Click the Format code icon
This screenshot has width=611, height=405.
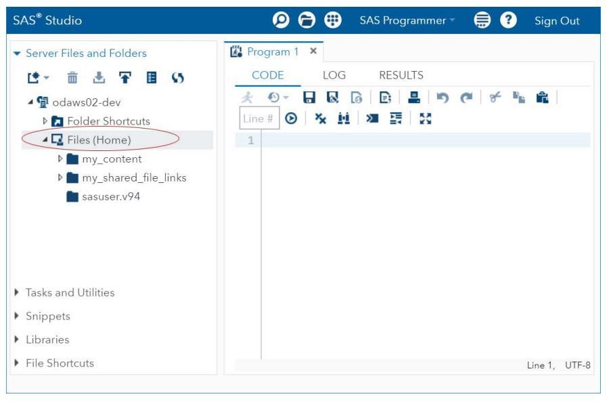[396, 119]
